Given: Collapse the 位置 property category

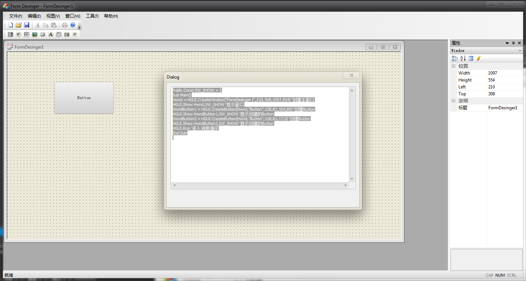Looking at the screenshot, I should pyautogui.click(x=454, y=66).
